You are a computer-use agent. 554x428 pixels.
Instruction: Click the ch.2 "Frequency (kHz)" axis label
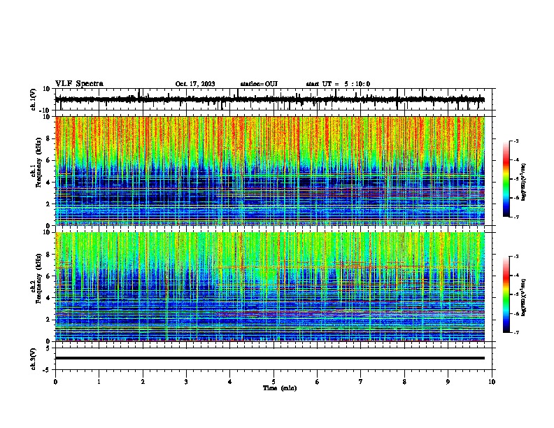coord(38,278)
